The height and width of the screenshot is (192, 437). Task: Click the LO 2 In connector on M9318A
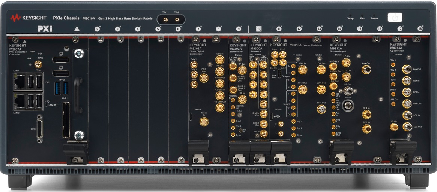pos(302,69)
